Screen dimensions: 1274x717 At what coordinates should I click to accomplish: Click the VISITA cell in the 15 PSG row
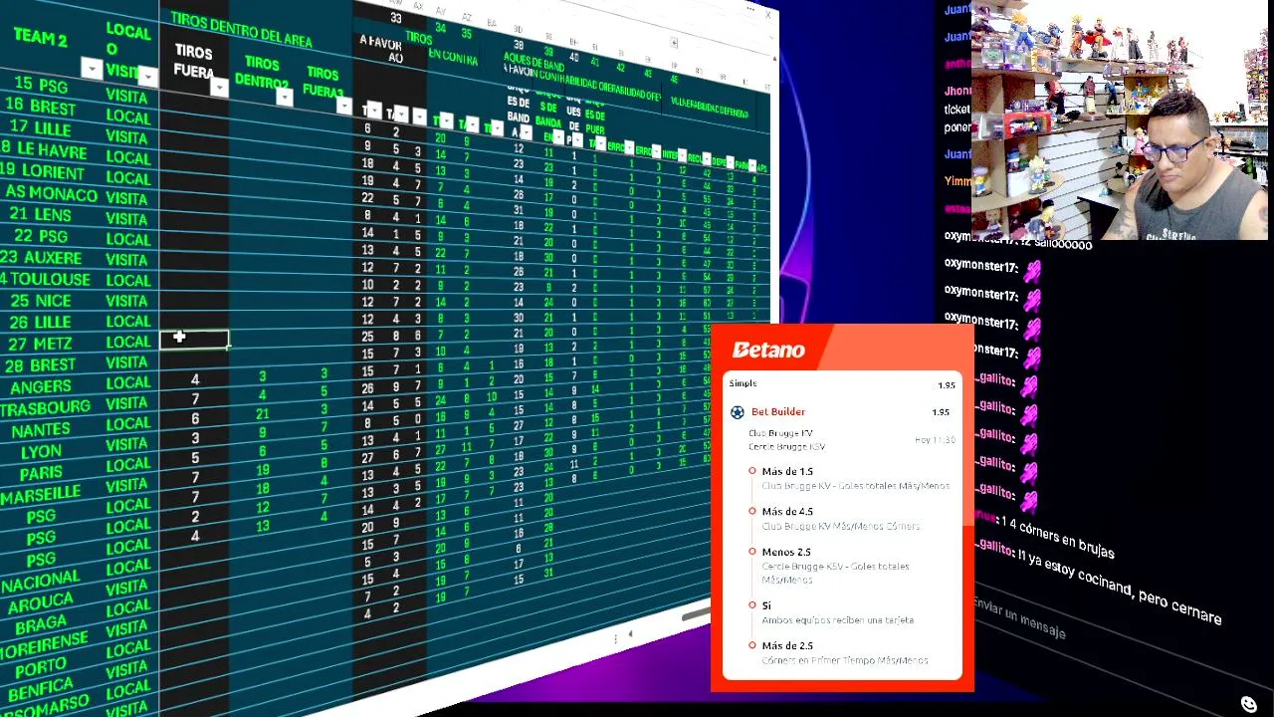(x=127, y=98)
